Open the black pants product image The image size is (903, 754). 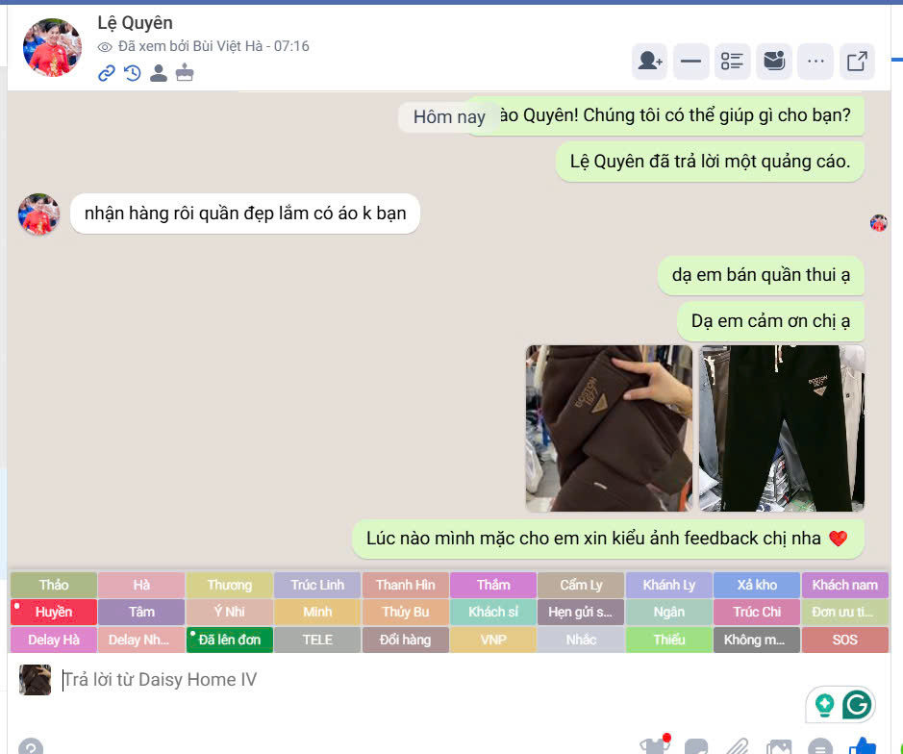[x=781, y=428]
